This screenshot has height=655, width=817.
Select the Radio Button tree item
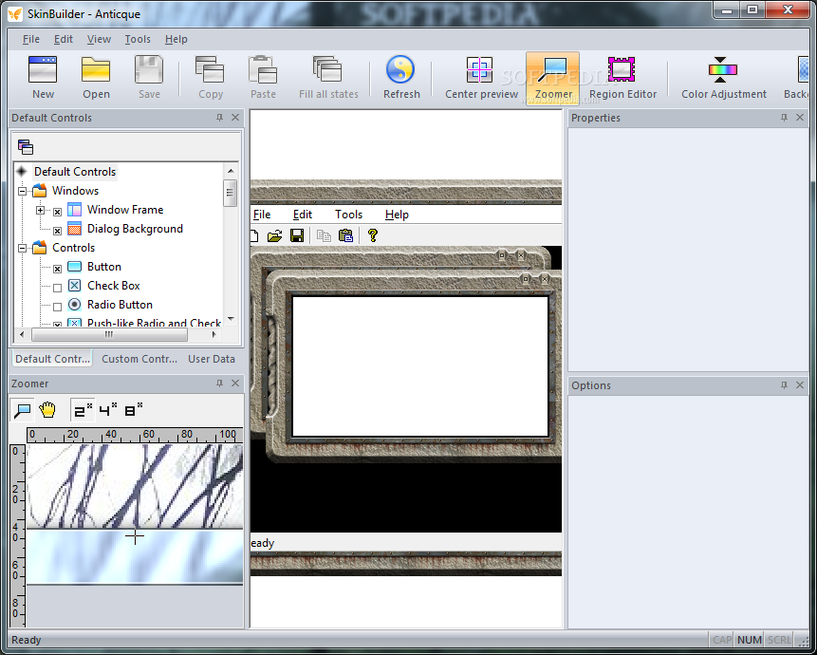point(120,305)
